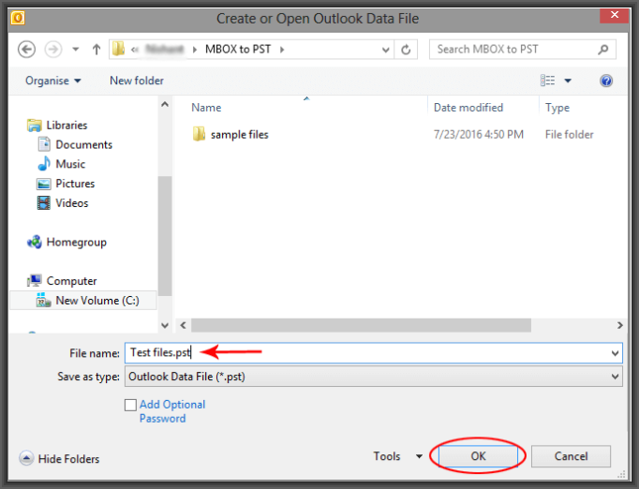Open the Music library
This screenshot has height=489, width=639.
(x=70, y=164)
